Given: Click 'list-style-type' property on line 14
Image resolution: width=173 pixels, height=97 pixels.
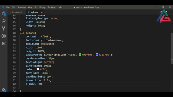Looking at the screenshot, I should tap(37, 18).
